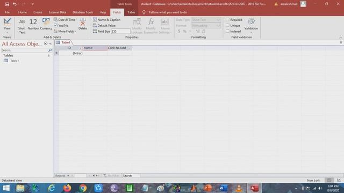Customize the Quick Access Toolbar dropdown
Screen dimensions: 344x193
32,4
